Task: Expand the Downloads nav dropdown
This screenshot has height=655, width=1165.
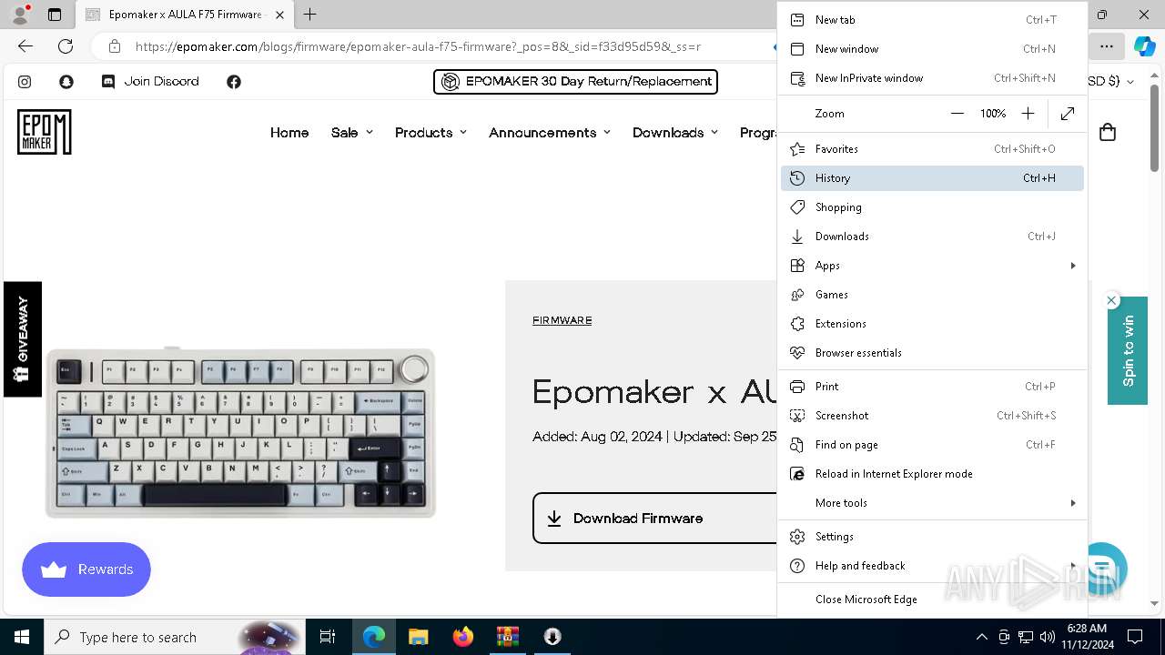Action: pos(675,133)
